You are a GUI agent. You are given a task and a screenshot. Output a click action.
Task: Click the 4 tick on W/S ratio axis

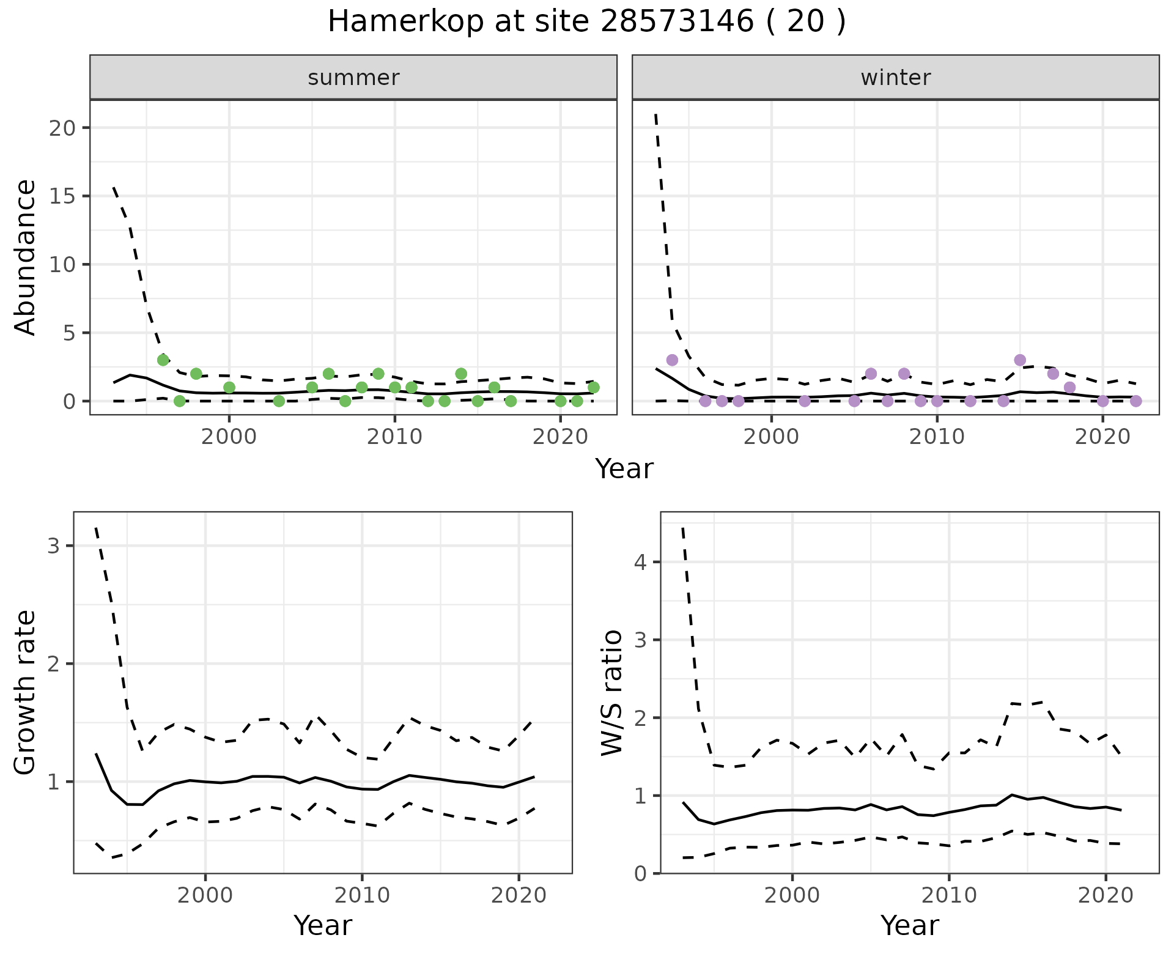tap(640, 561)
